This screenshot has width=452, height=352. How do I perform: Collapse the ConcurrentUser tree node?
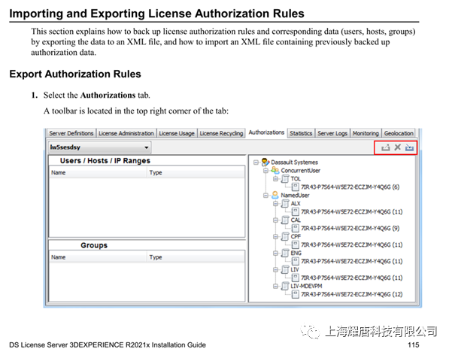point(265,171)
